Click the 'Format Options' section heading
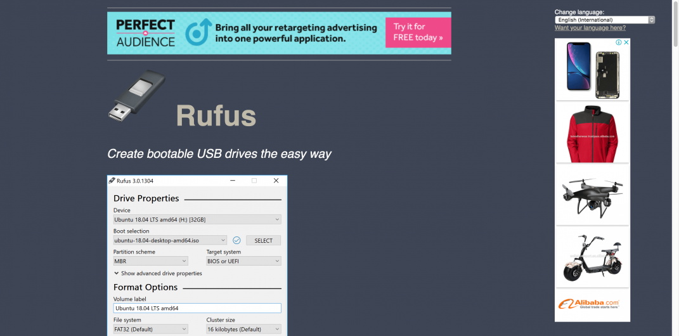This screenshot has width=679, height=336. click(146, 287)
